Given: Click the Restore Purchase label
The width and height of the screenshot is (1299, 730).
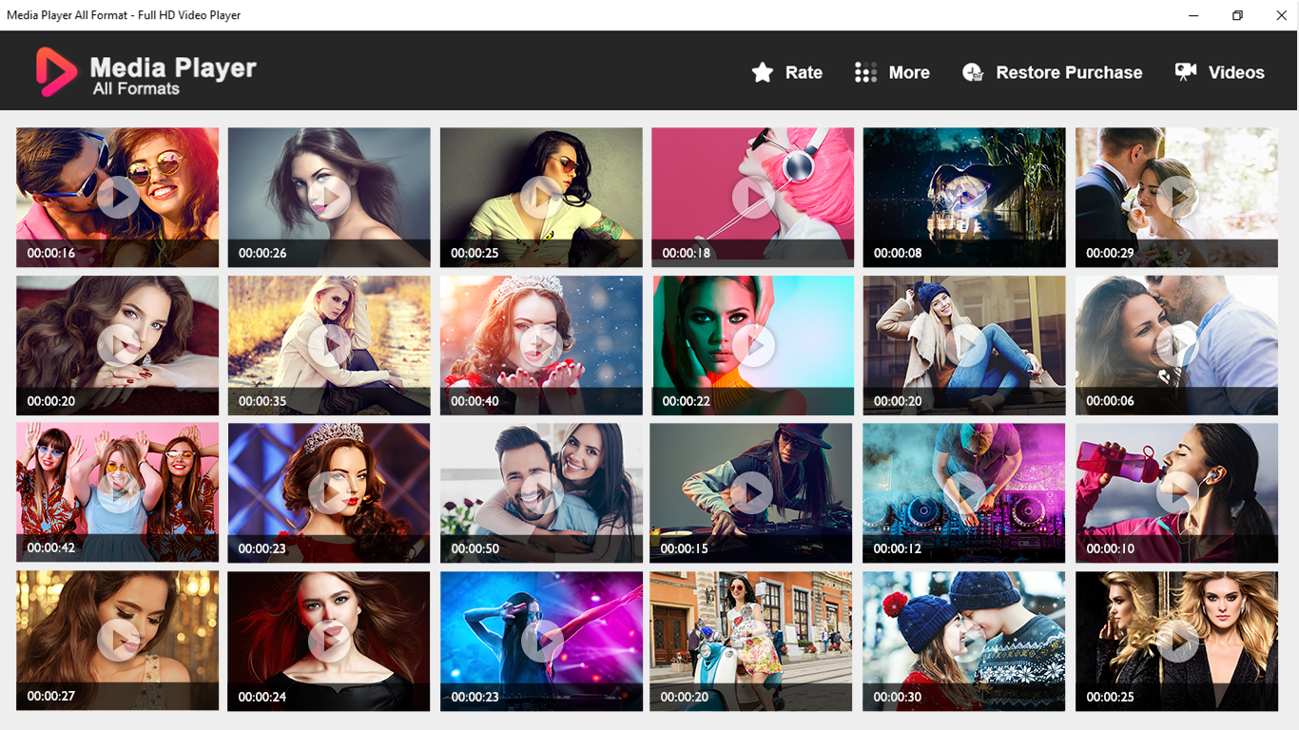Looking at the screenshot, I should click(x=1069, y=71).
